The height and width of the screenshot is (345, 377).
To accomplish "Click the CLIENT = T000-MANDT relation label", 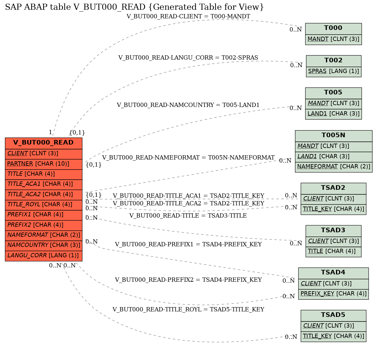I will point(188,17).
